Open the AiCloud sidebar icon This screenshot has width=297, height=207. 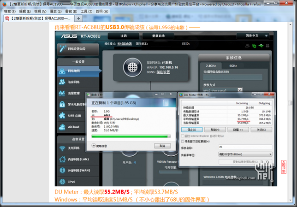coord(62,127)
